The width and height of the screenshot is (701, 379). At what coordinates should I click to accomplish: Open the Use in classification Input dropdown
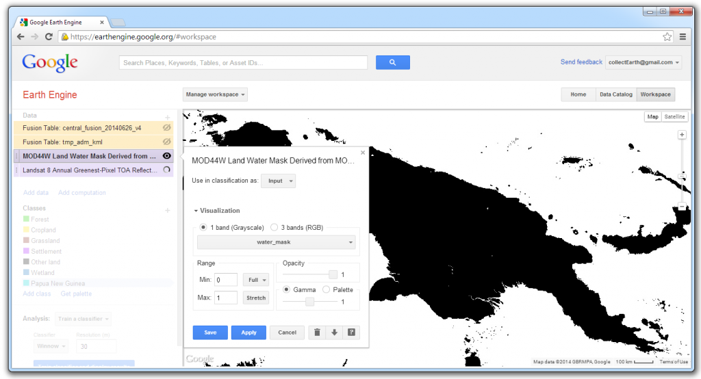[x=278, y=181]
